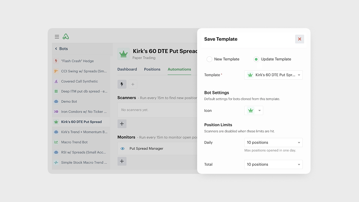This screenshot has width=359, height=202.
Task: Open the Template dropdown
Action: click(x=273, y=75)
